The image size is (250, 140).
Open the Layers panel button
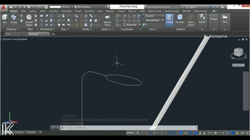tap(202, 19)
